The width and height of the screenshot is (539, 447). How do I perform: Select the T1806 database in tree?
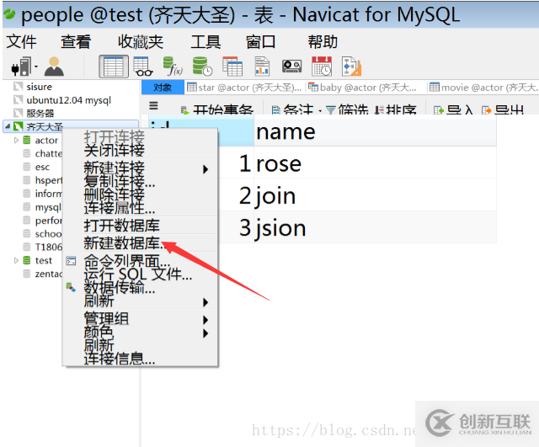pyautogui.click(x=49, y=247)
